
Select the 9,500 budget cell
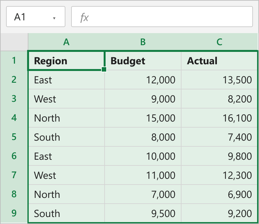pyautogui.click(x=143, y=213)
